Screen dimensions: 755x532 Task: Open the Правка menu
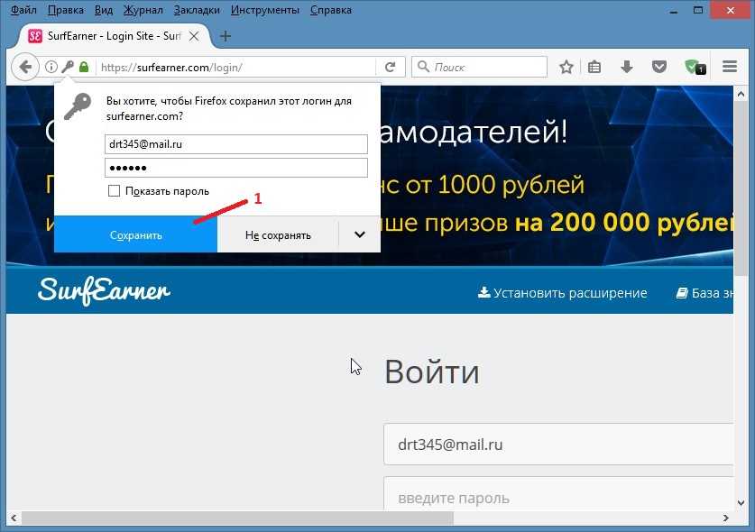[66, 10]
